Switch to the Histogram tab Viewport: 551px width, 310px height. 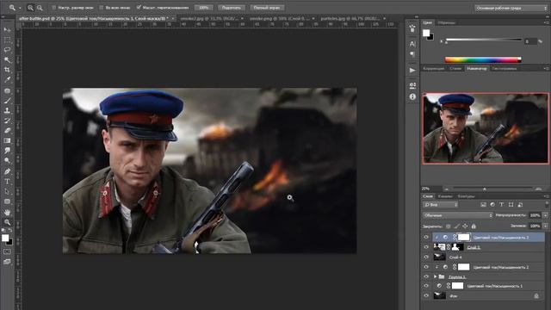coord(505,69)
